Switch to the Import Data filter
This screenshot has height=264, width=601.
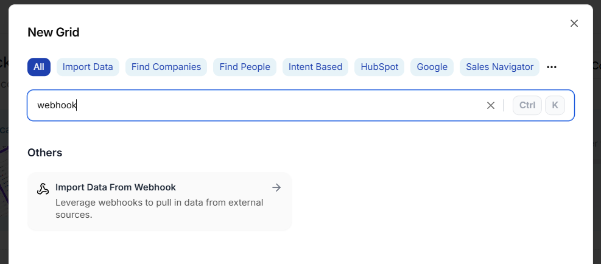[x=88, y=67]
